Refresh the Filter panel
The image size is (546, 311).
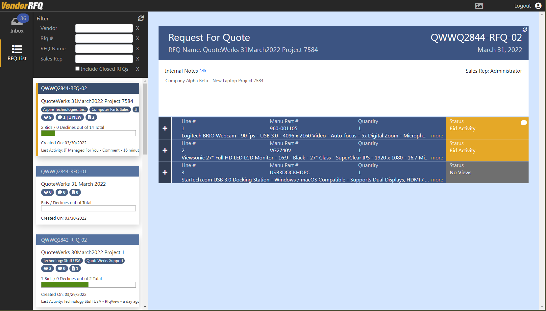[141, 18]
